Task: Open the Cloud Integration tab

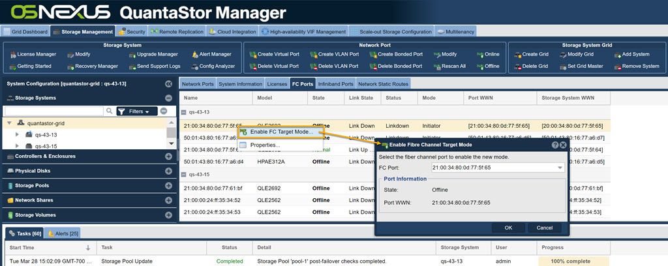Action: [x=233, y=31]
